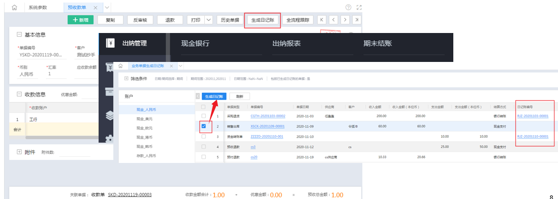This screenshot has width=558, height=199.
Task: Open journal entry RJZ-20201110-00001
Action: click(x=533, y=137)
